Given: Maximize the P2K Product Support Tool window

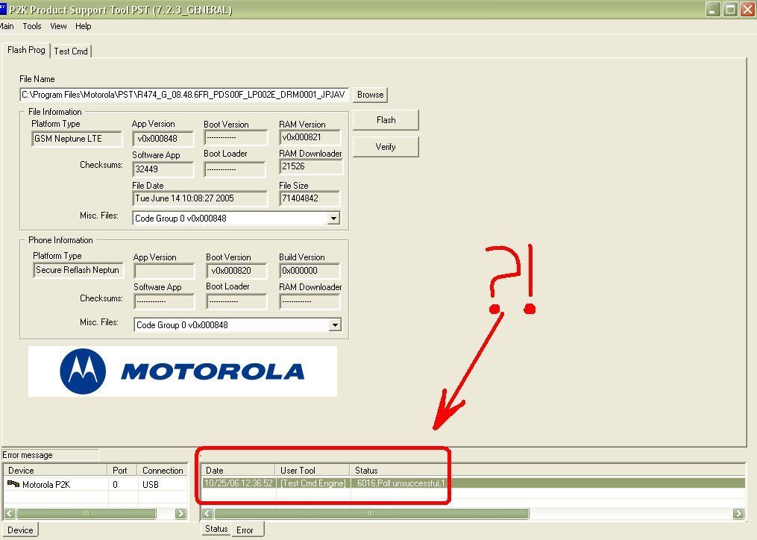Looking at the screenshot, I should (730, 9).
